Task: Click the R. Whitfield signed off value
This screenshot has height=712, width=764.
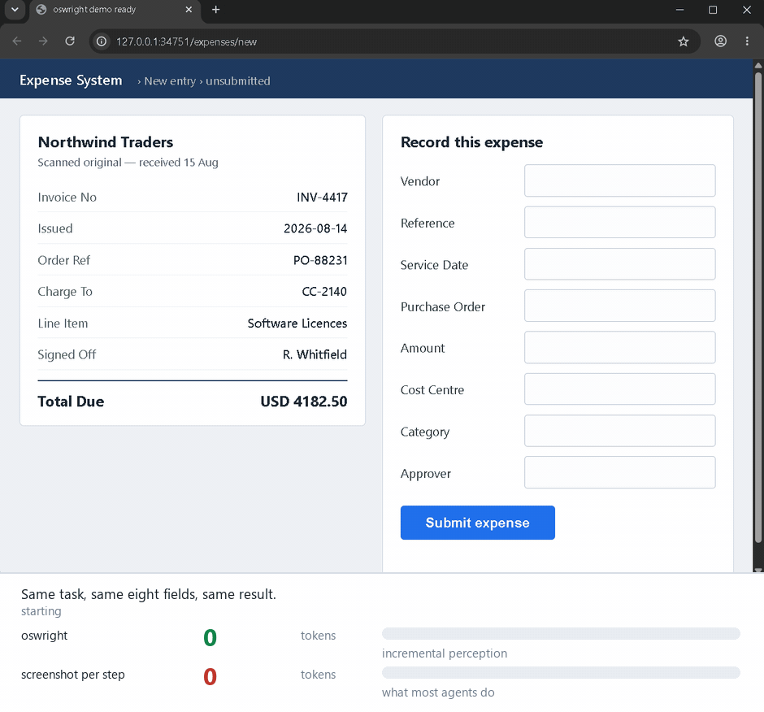Action: click(315, 354)
